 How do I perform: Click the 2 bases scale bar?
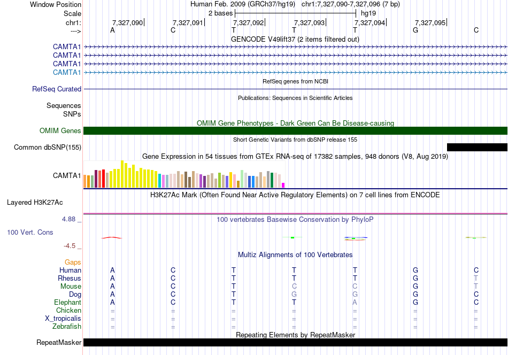296,13
